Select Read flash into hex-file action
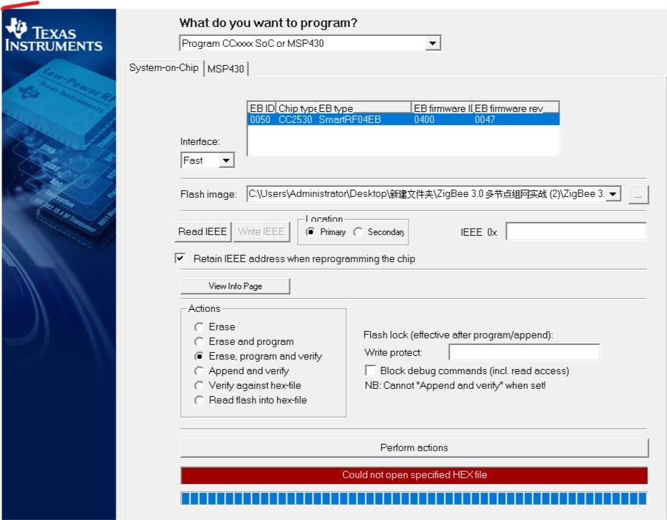This screenshot has width=667, height=520. [198, 401]
